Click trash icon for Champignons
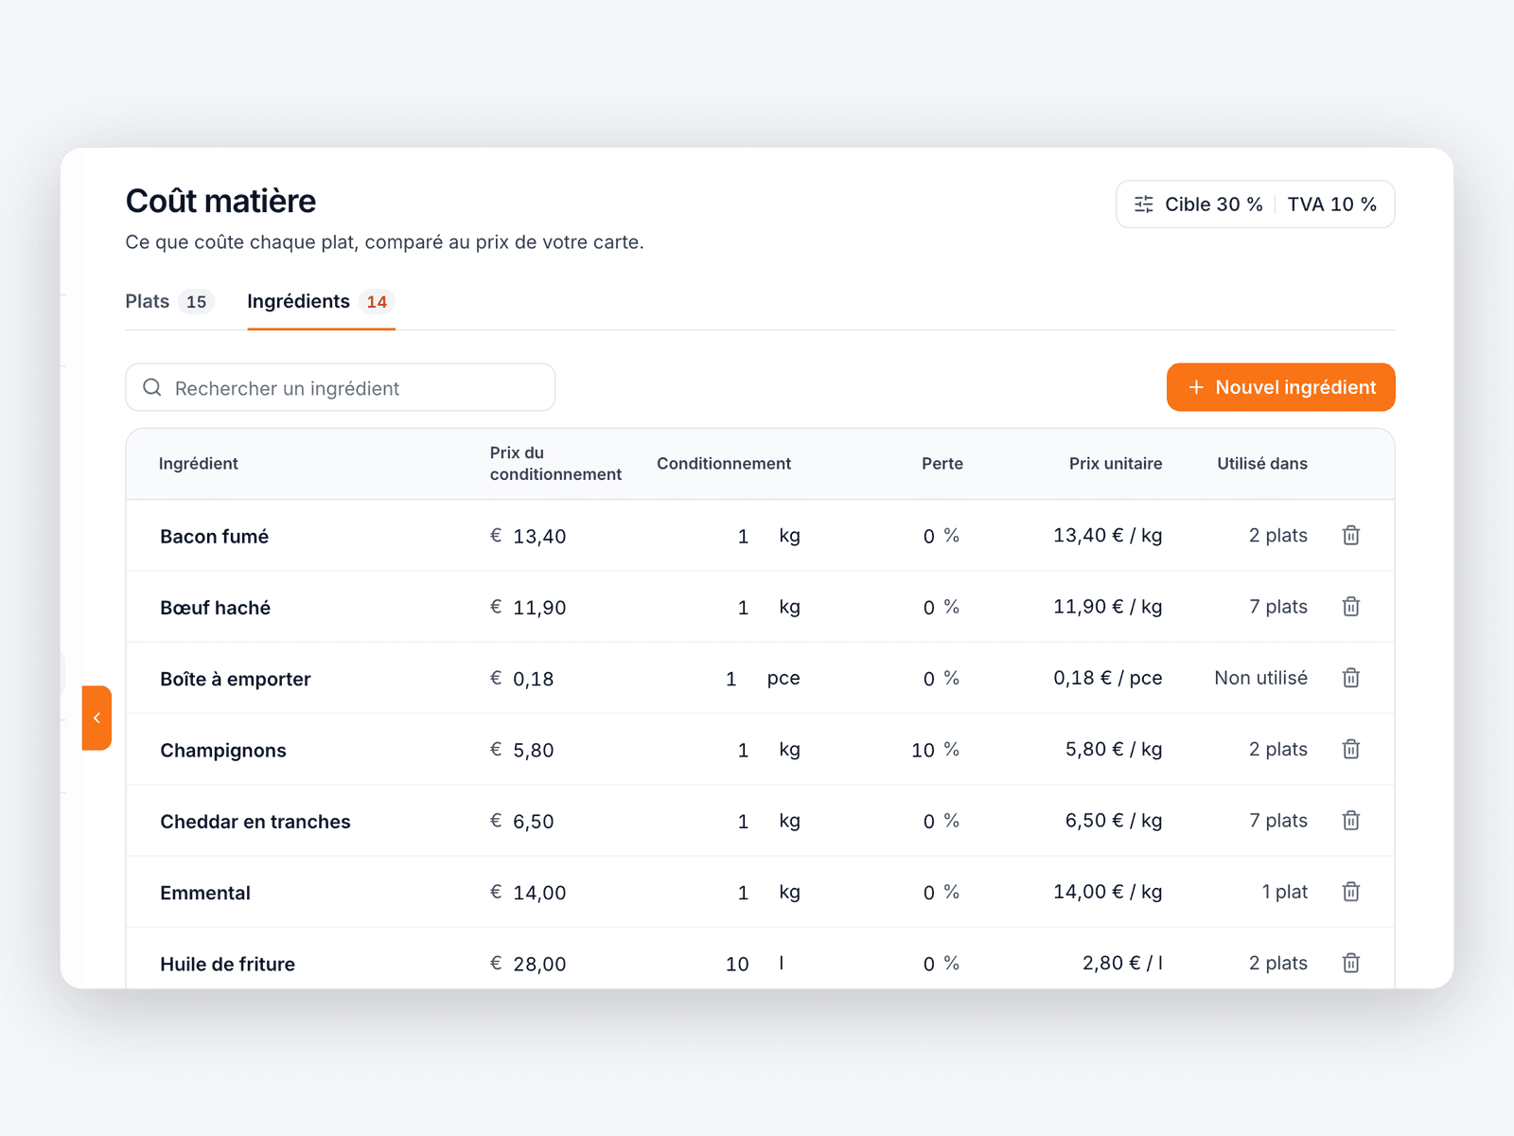 click(x=1351, y=750)
